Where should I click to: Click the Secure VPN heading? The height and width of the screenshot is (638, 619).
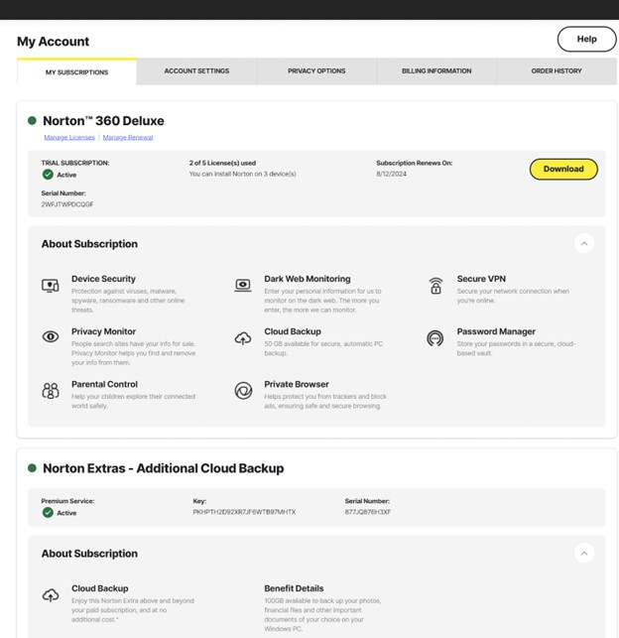click(x=481, y=279)
